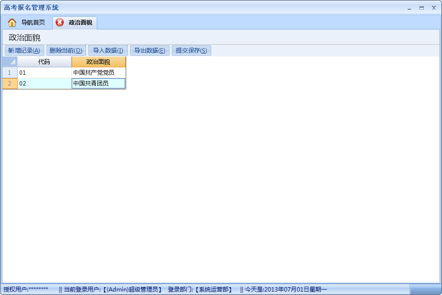Select the 政治面貌 tab label
The image size is (442, 295).
[81, 22]
